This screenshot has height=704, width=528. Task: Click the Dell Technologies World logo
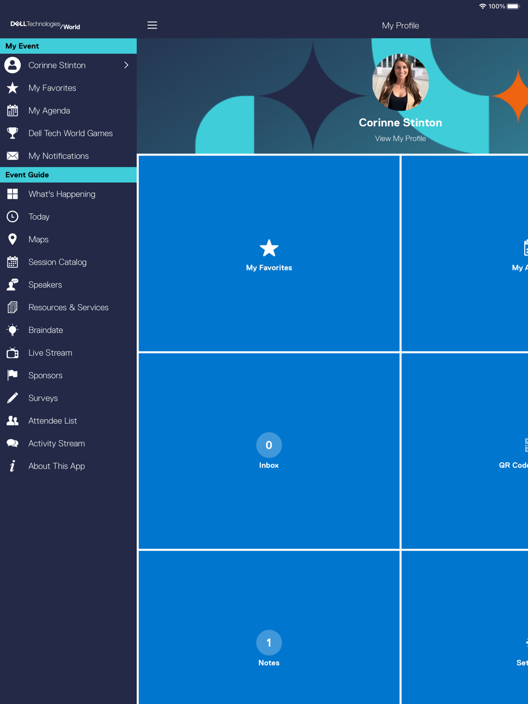tap(45, 25)
